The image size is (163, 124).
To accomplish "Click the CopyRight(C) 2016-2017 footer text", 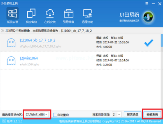I will pos(132,121).
